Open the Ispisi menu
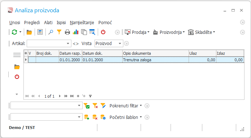 (61, 23)
